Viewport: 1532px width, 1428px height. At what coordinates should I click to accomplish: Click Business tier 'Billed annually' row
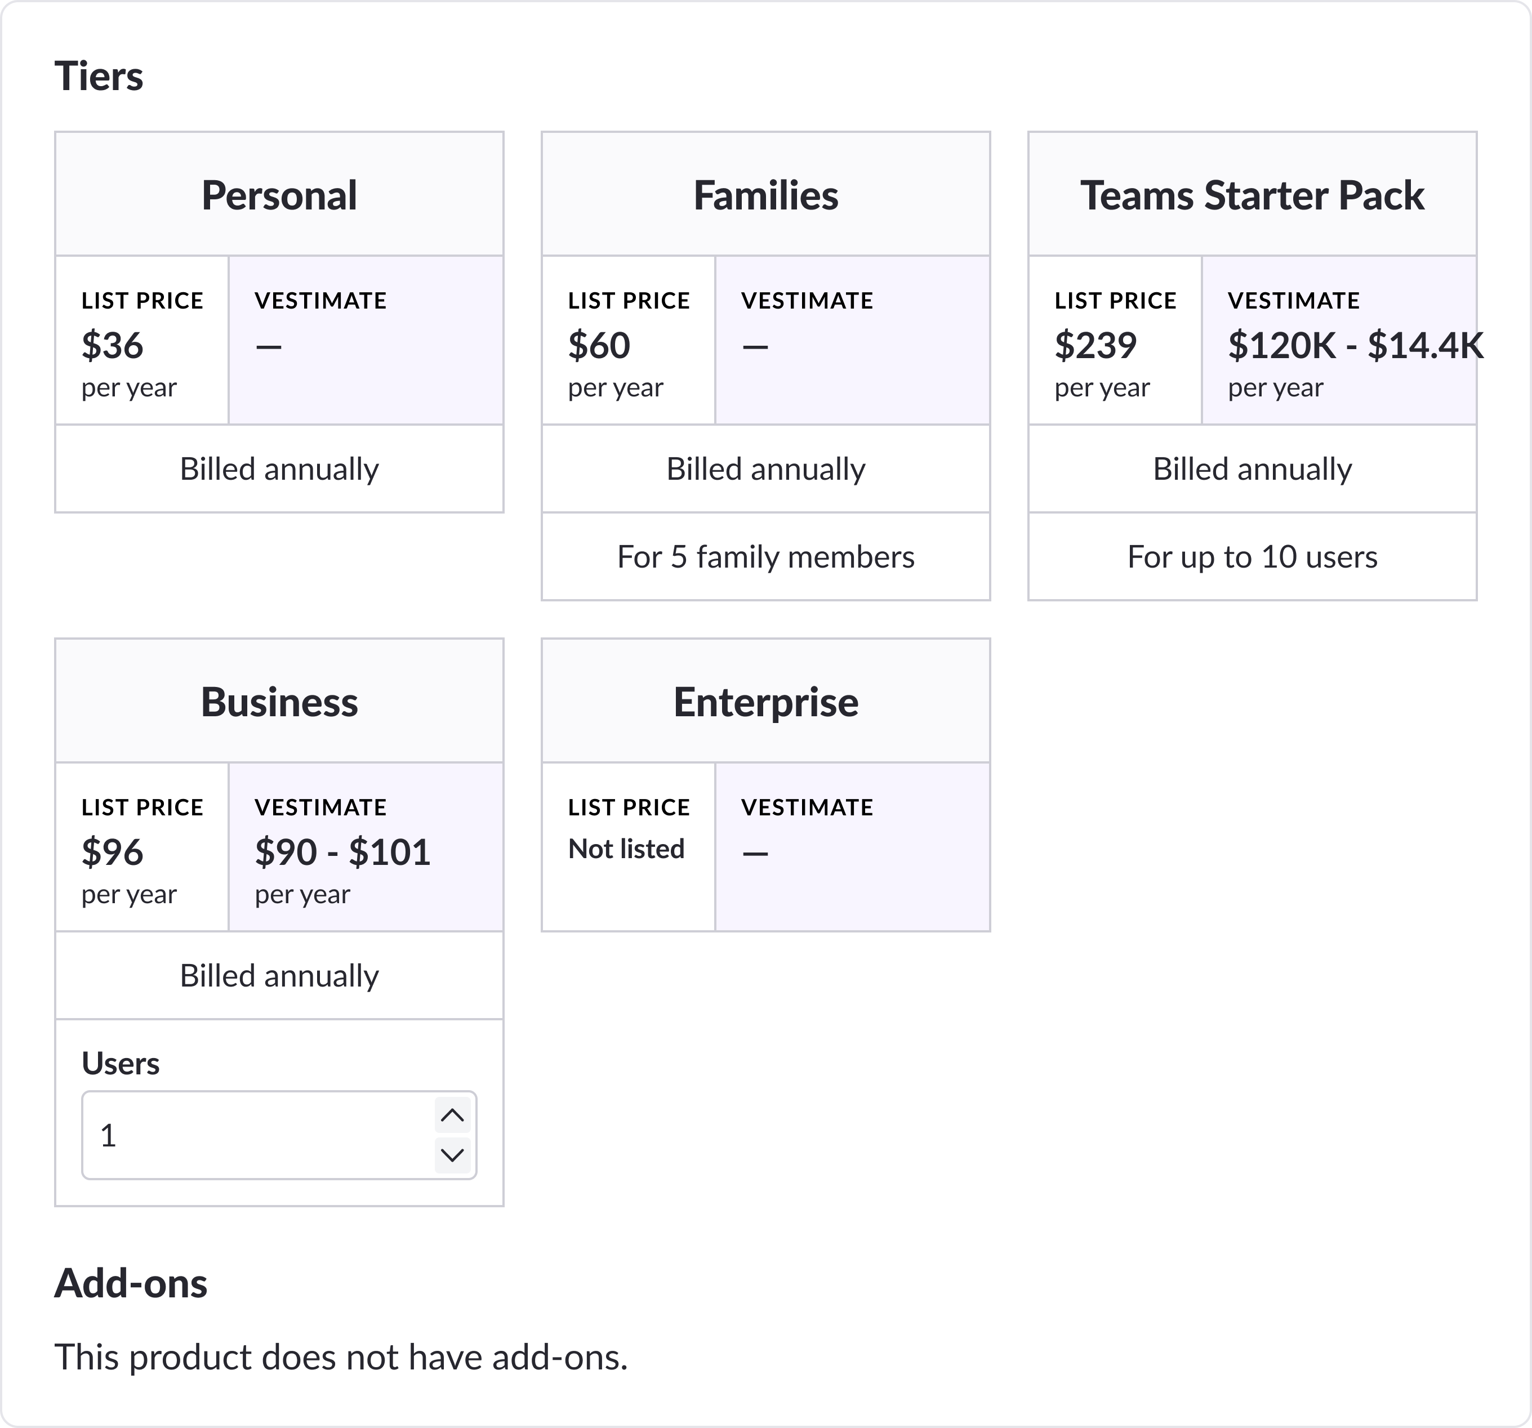coord(279,976)
